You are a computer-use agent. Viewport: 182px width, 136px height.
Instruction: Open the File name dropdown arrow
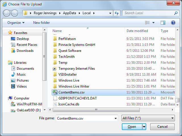pos(116,118)
